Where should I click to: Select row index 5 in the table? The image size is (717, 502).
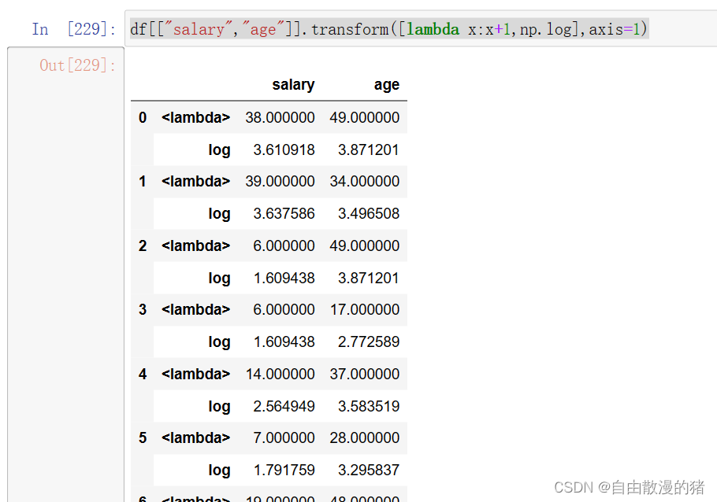pyautogui.click(x=142, y=438)
